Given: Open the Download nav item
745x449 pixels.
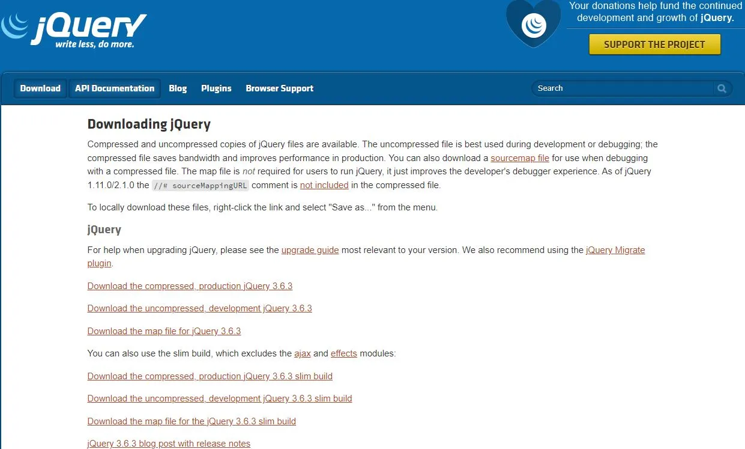Looking at the screenshot, I should [x=40, y=88].
